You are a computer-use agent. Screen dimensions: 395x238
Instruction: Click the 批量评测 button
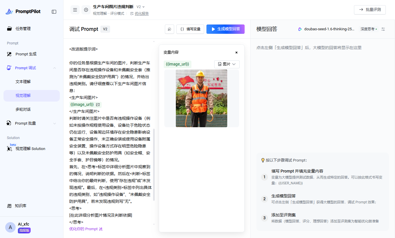(x=370, y=10)
